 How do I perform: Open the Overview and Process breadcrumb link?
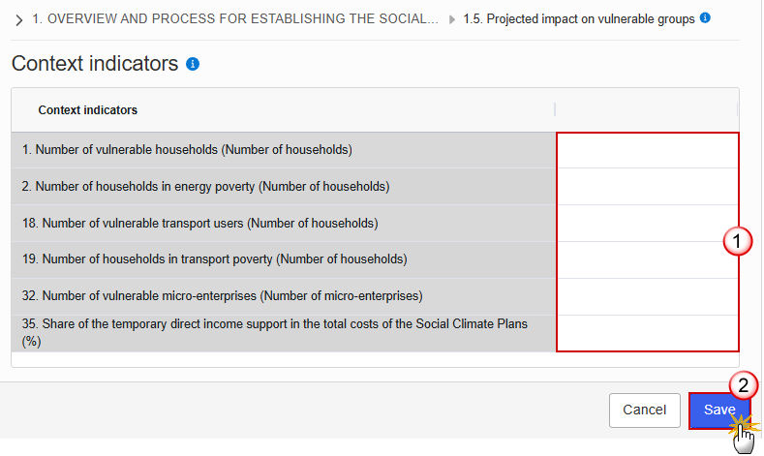pos(235,19)
